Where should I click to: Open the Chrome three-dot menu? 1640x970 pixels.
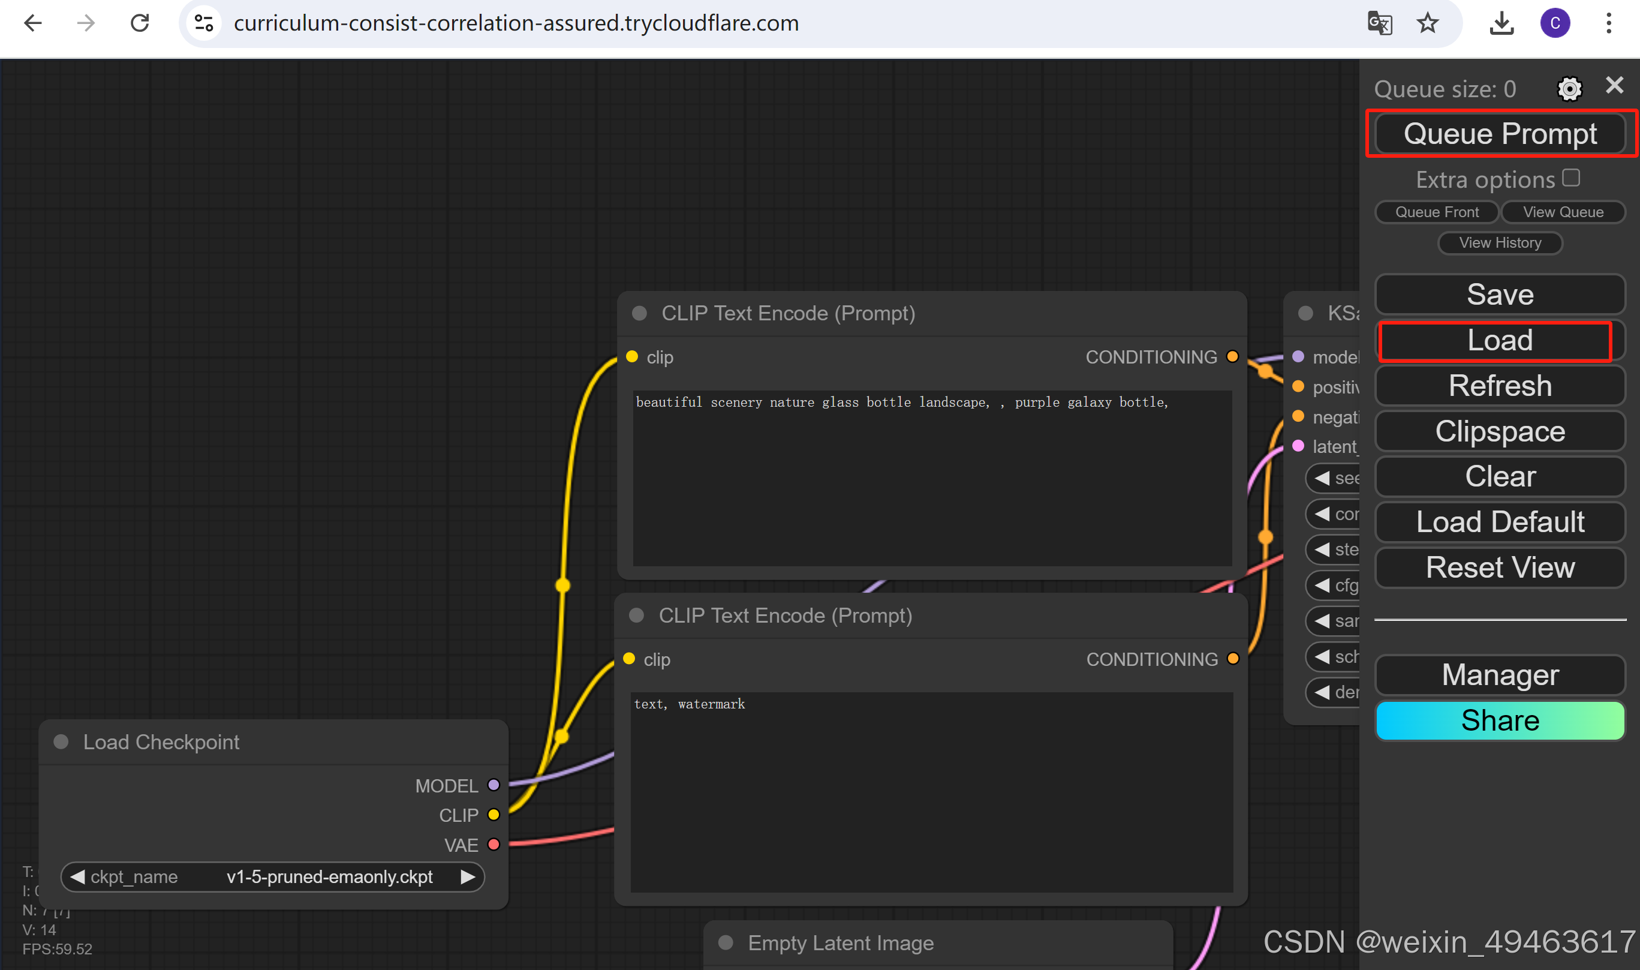(x=1608, y=23)
